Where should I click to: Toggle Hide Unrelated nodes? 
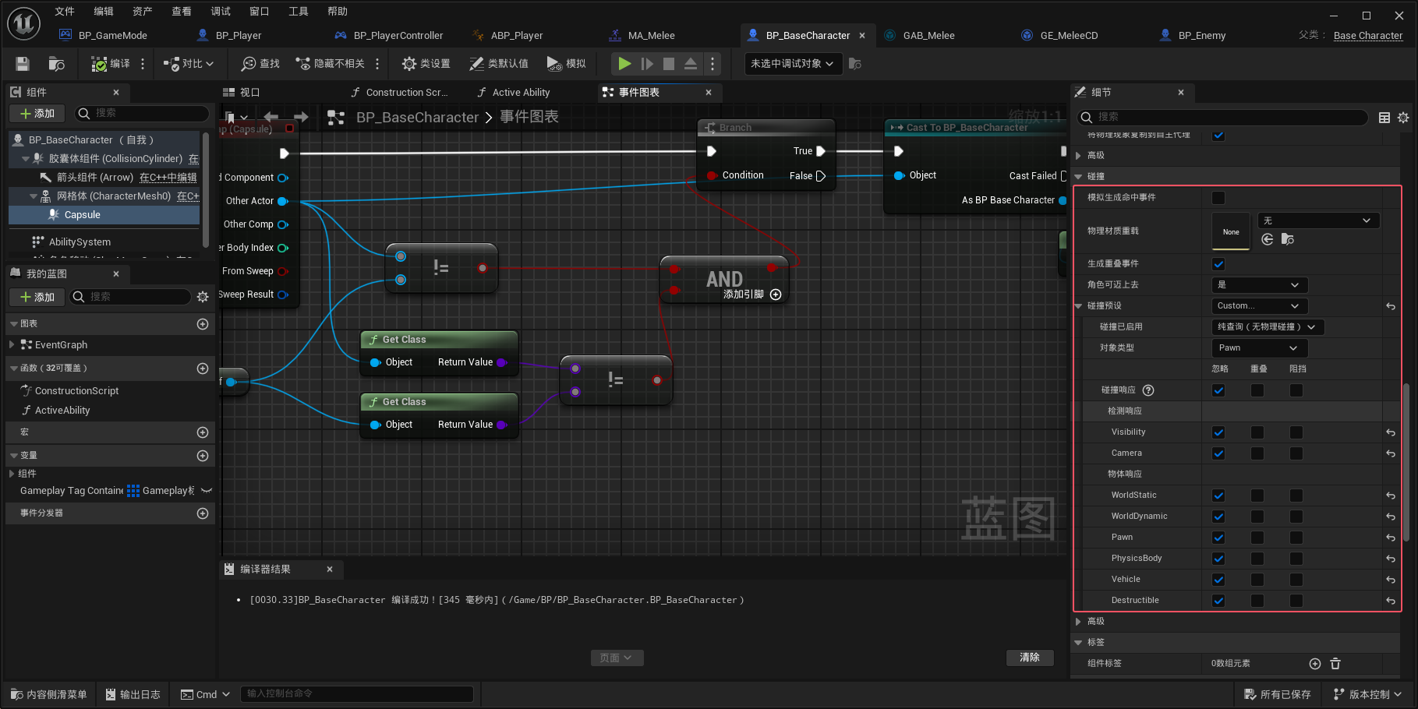point(331,64)
